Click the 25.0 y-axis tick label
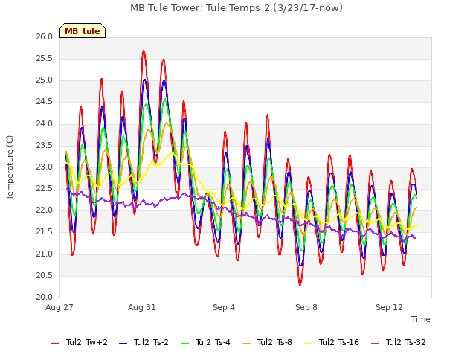The image size is (476, 357). pyautogui.click(x=45, y=80)
